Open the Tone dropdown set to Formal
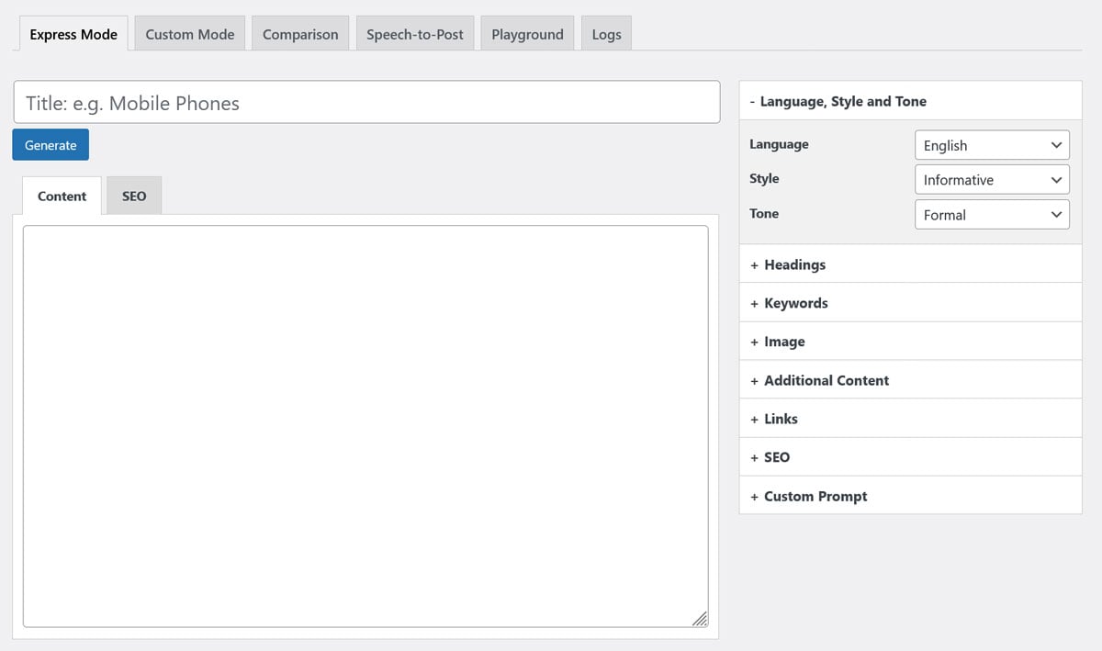Screen dimensions: 1102x651 (x=992, y=215)
